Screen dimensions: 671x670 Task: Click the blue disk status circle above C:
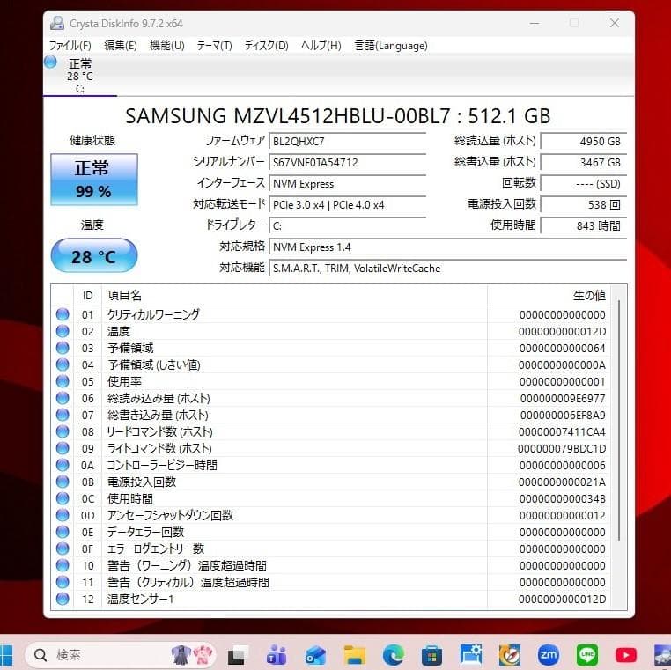(x=50, y=62)
